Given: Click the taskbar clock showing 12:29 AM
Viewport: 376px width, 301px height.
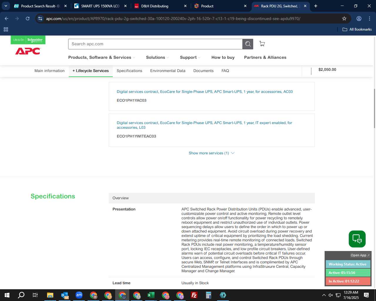Looking at the screenshot, I should (x=351, y=295).
